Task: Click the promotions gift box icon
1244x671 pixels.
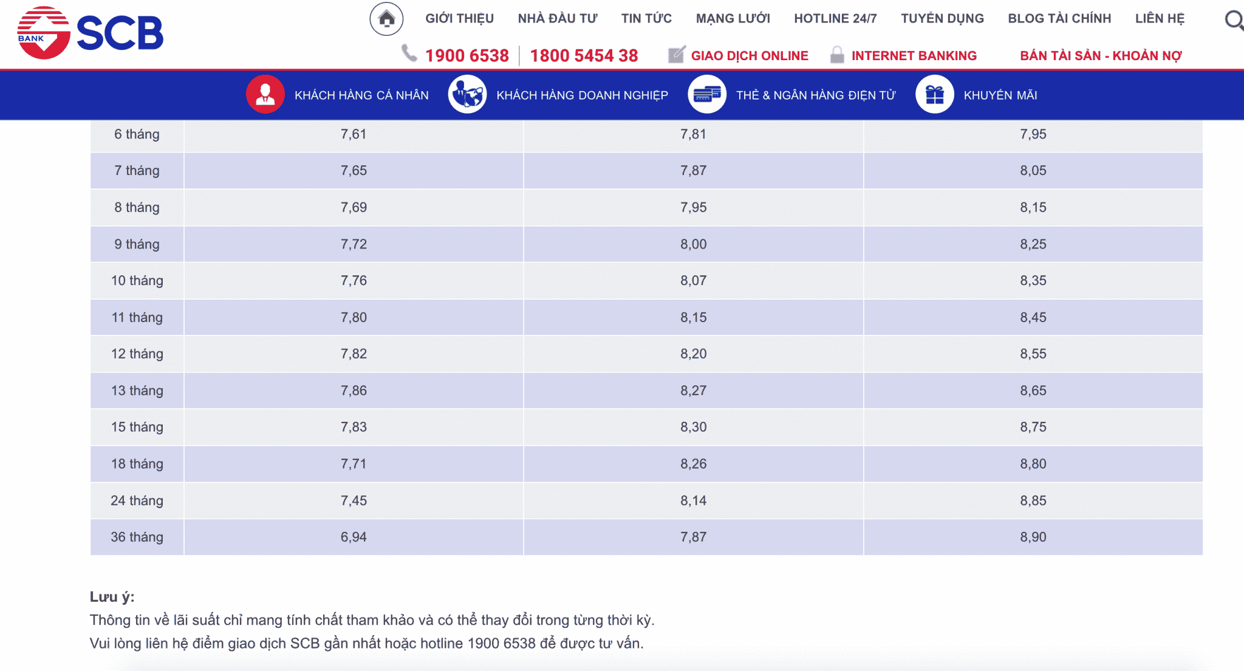Action: coord(934,95)
